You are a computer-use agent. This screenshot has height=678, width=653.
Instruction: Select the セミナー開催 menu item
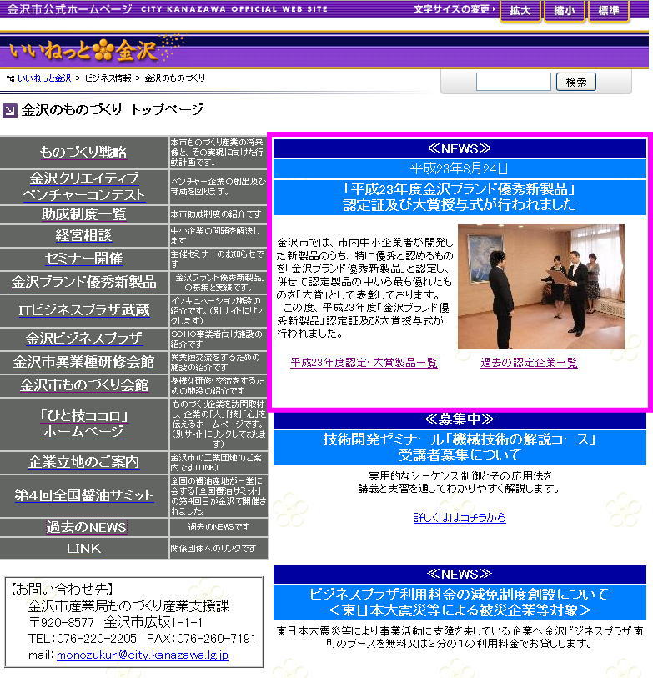tap(84, 259)
